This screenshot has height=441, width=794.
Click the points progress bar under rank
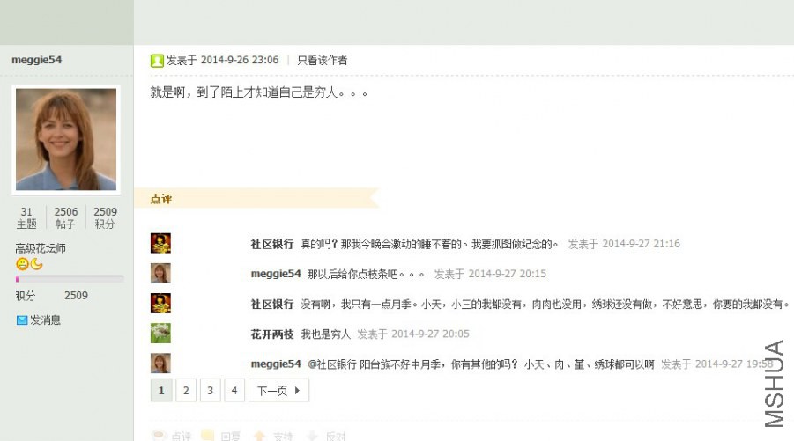pyautogui.click(x=70, y=279)
